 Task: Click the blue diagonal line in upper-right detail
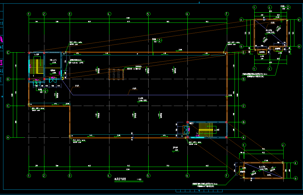[x=268, y=34]
